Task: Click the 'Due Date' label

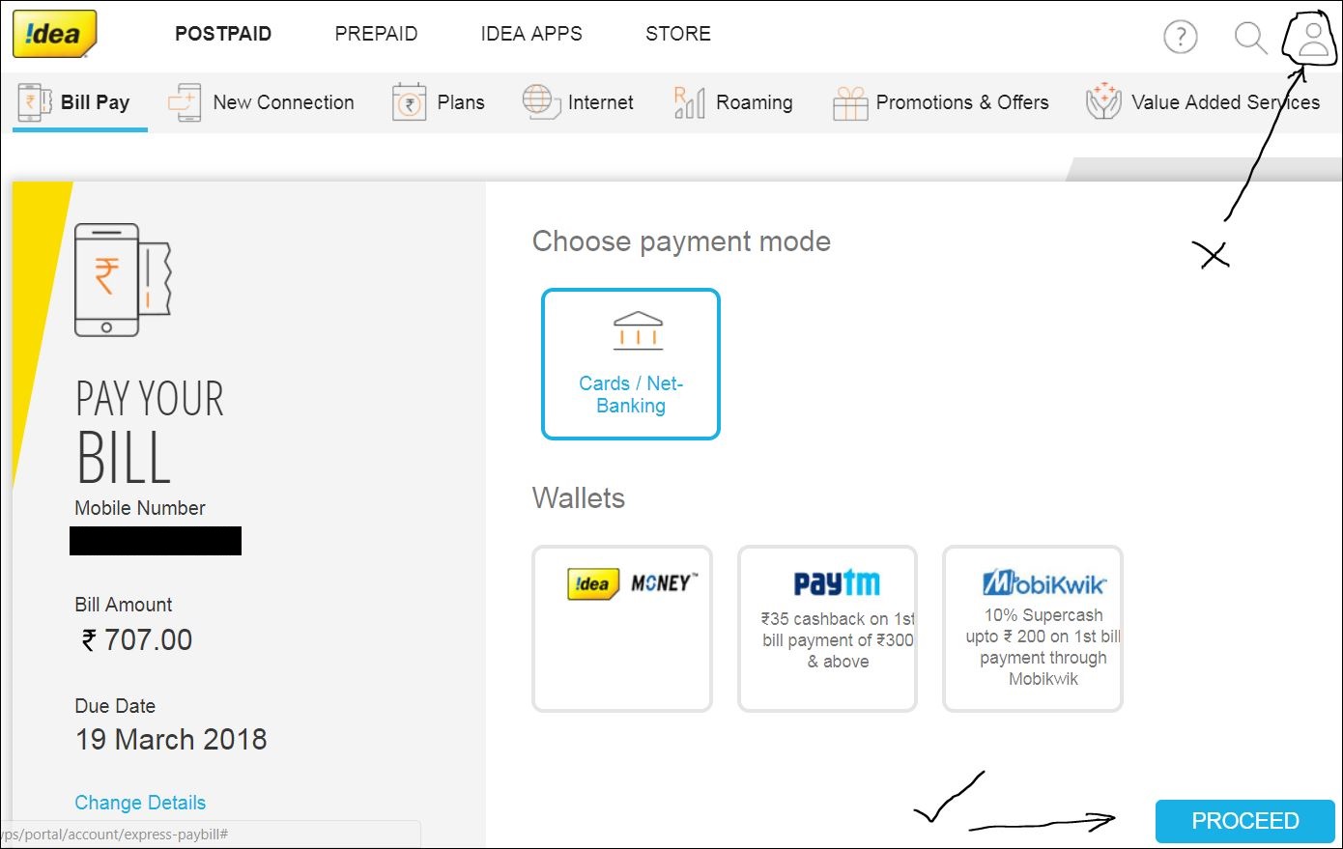Action: point(115,706)
